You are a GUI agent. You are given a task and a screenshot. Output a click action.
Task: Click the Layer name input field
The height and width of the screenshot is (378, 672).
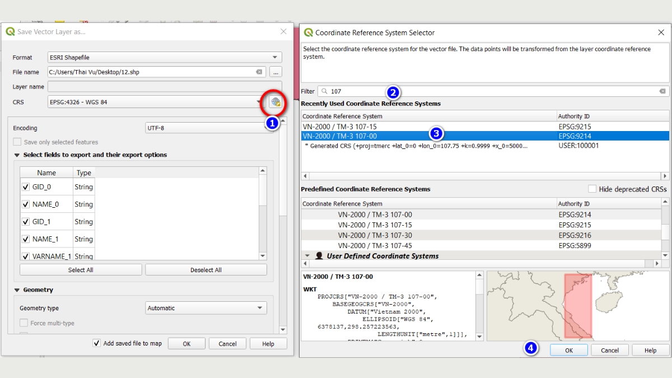point(165,87)
